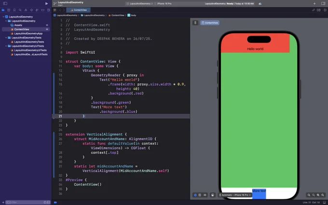
Task: Open the Breakpoint navigator icon
Action: pyautogui.click(x=42, y=10)
